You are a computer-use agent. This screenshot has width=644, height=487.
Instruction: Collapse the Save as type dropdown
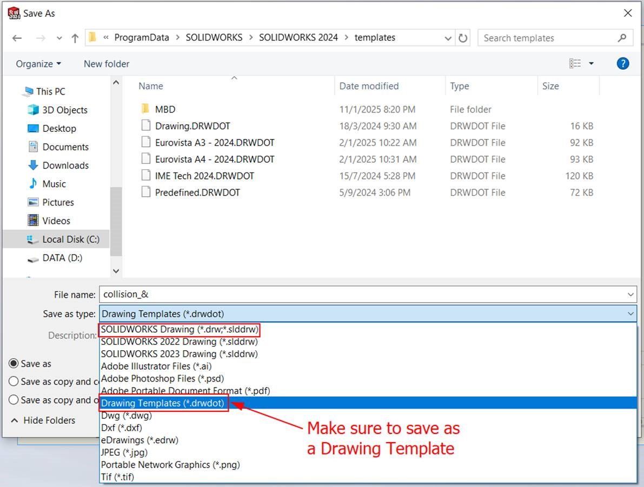tap(630, 313)
